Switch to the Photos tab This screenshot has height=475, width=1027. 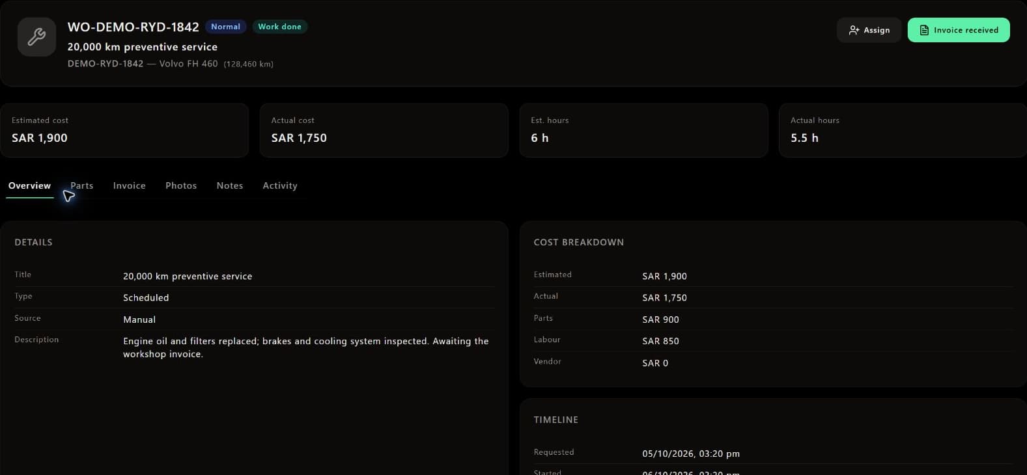click(x=181, y=185)
